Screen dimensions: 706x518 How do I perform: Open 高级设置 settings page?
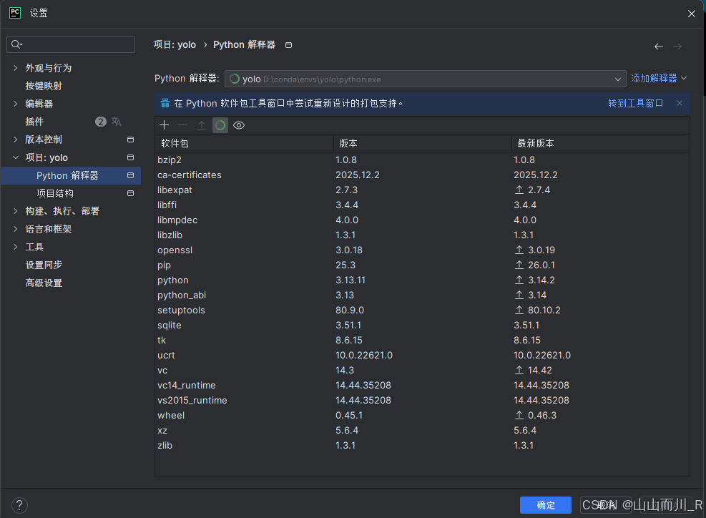point(44,283)
